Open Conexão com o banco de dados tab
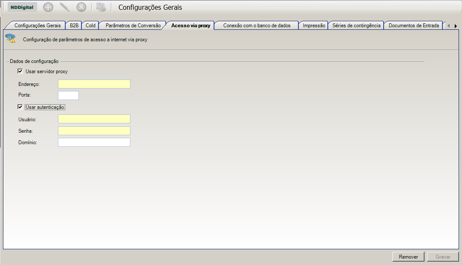Viewport: 462px width, 265px height. 257,26
